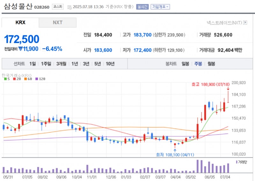Image resolution: width=255 pixels, height=181 pixels.
Task: Click the orange 60-day moving average swatch
Action: 25,79
